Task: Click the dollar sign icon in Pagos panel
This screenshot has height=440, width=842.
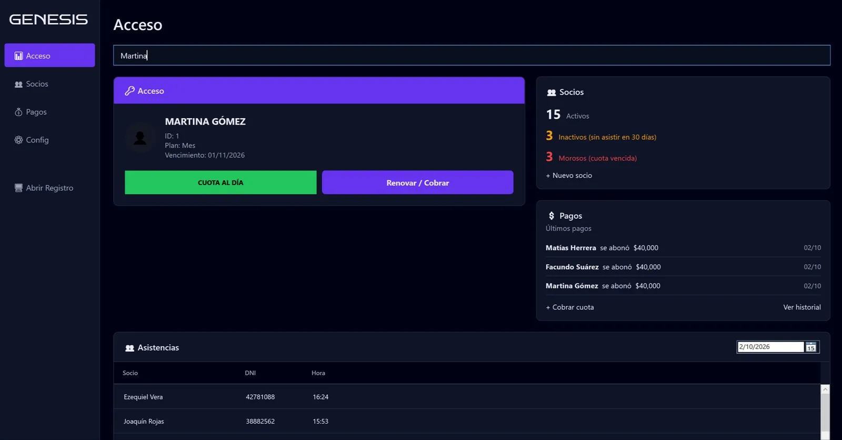Action: (552, 216)
